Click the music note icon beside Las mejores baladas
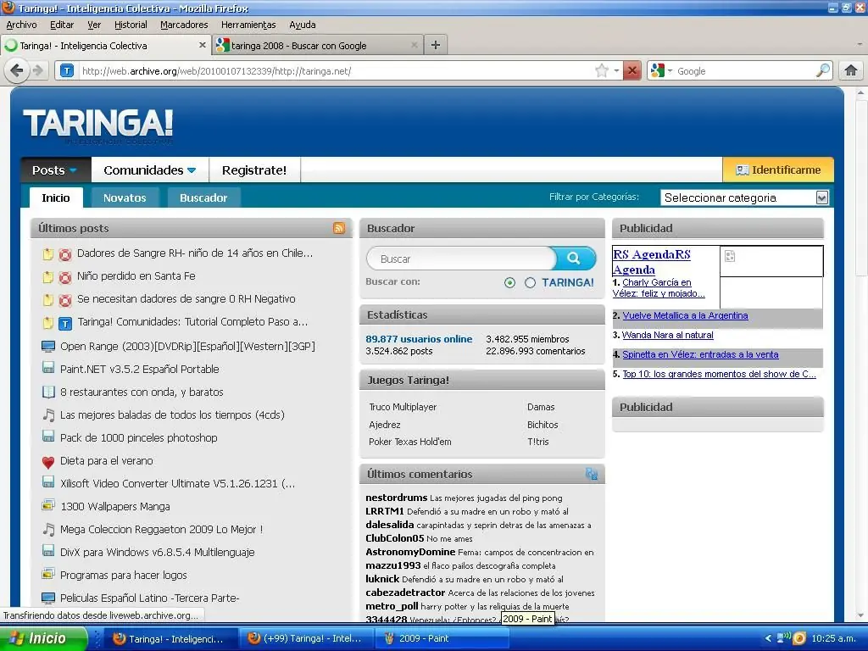This screenshot has height=651, width=868. click(x=48, y=415)
